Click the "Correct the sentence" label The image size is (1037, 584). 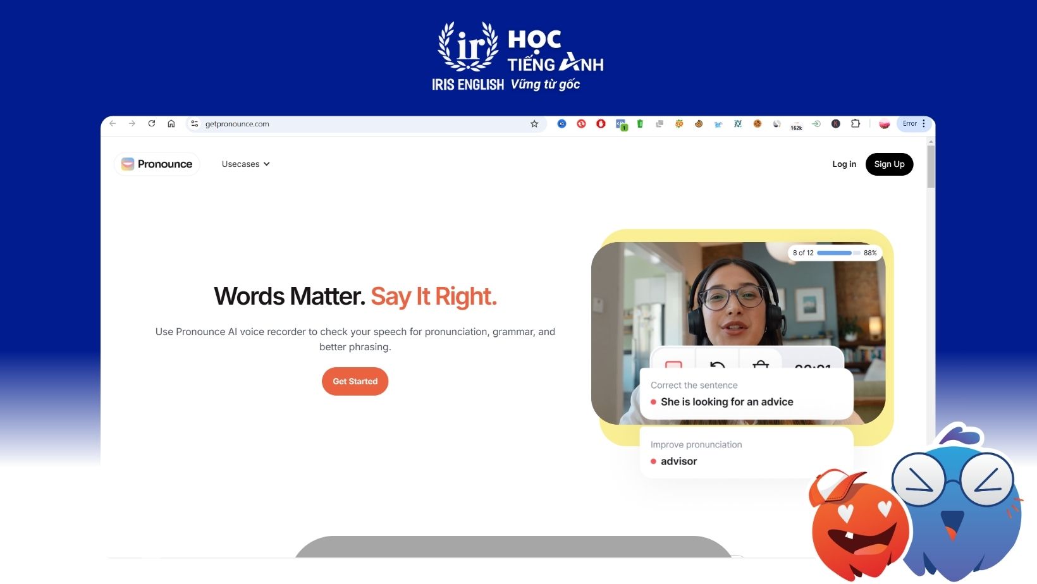click(x=694, y=385)
